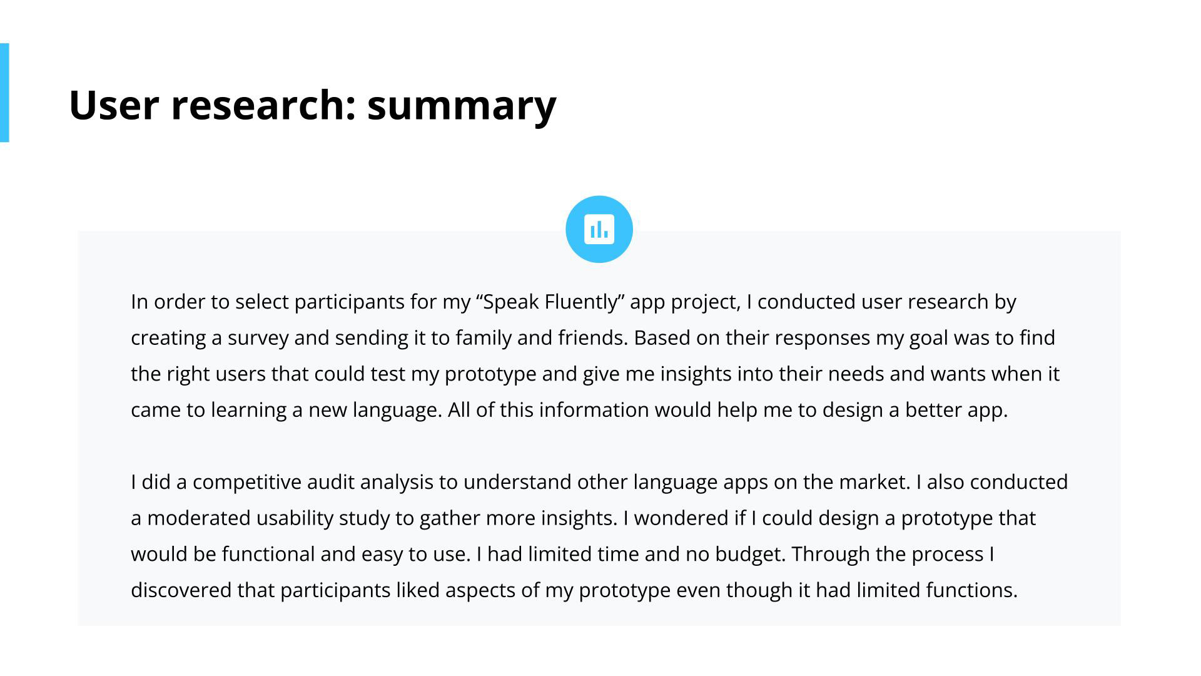The height and width of the screenshot is (676, 1201).
Task: Click the phrase "creating a survey"
Action: [x=210, y=338]
